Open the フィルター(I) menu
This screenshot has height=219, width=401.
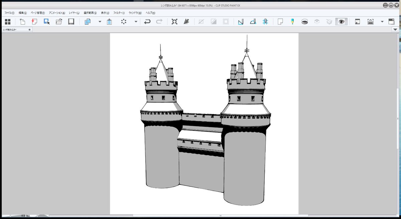point(119,13)
